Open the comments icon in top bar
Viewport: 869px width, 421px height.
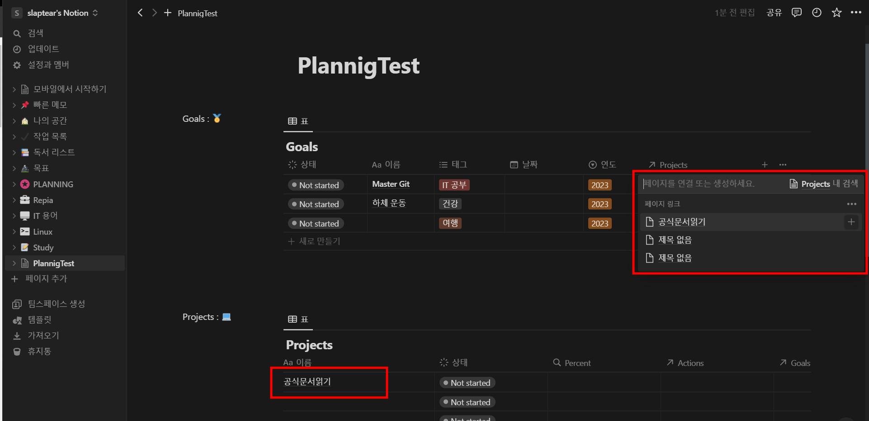tap(796, 13)
